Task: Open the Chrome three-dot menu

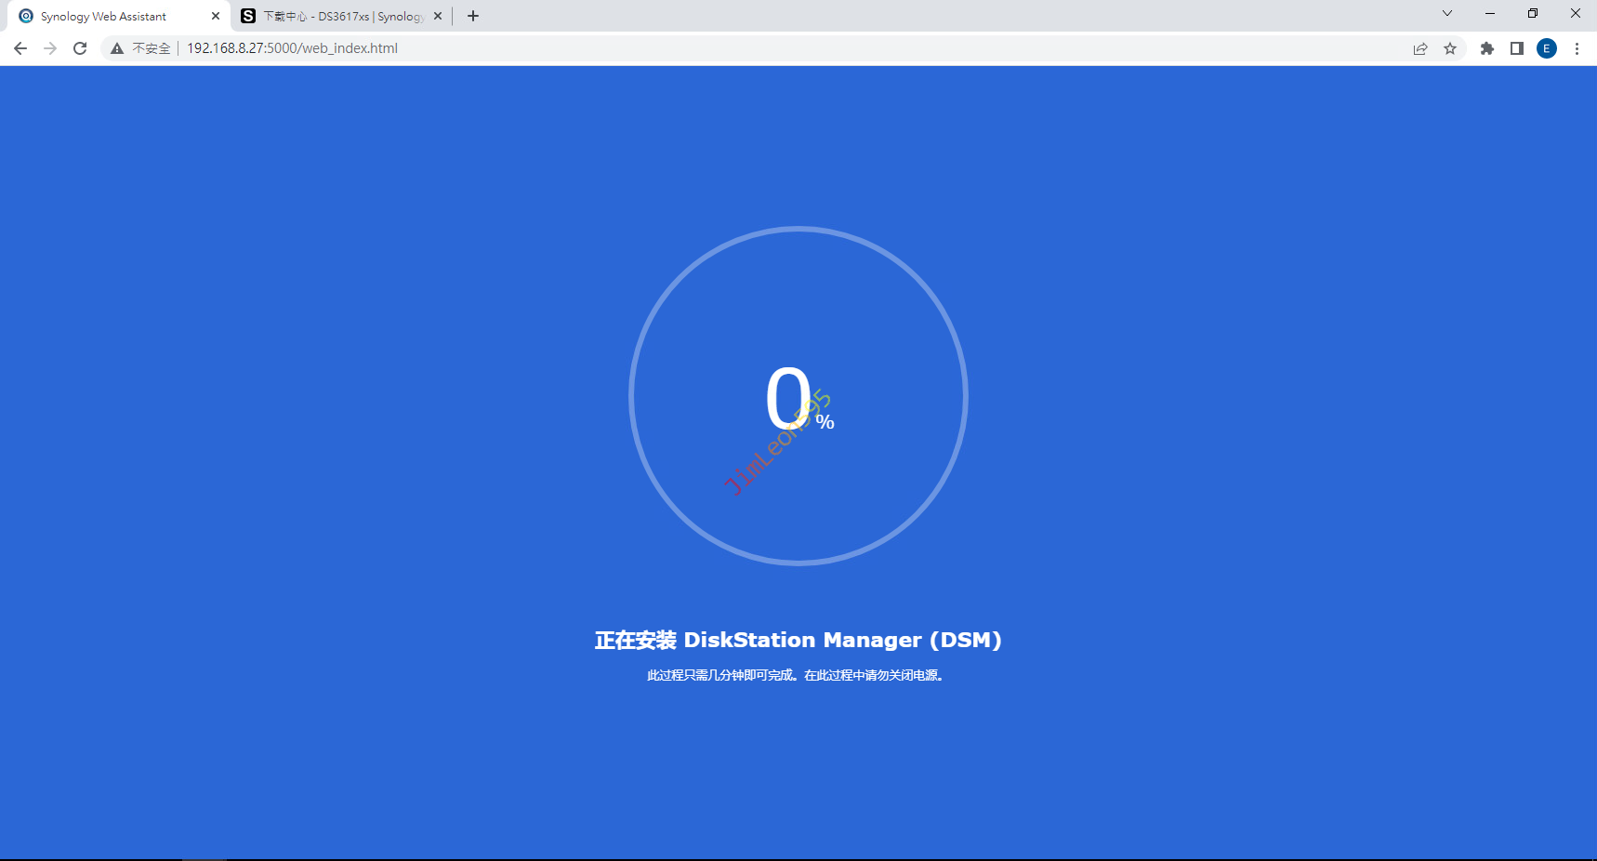Action: 1577,48
